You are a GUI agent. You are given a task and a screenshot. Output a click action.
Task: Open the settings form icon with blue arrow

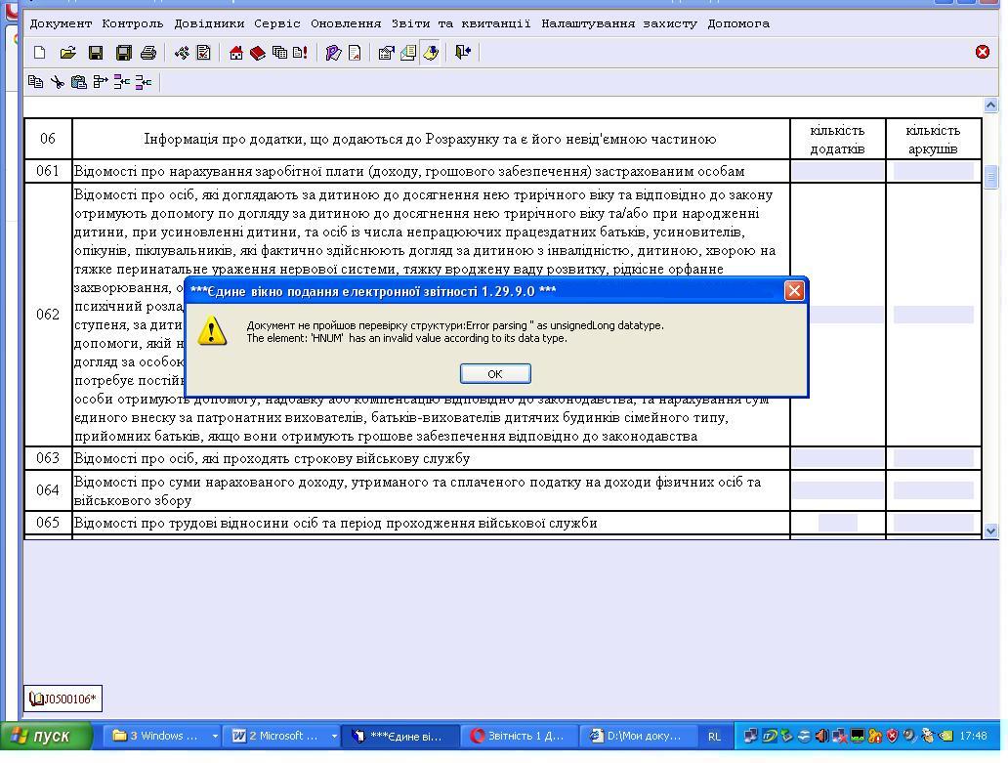(387, 53)
